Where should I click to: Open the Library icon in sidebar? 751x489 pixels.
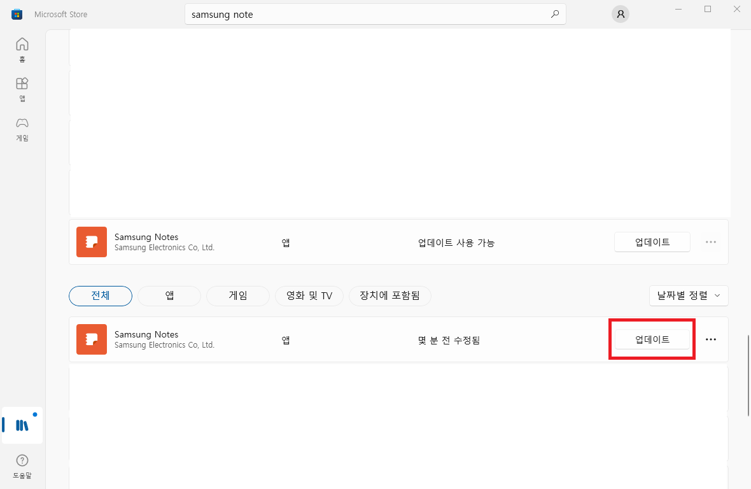coord(22,425)
